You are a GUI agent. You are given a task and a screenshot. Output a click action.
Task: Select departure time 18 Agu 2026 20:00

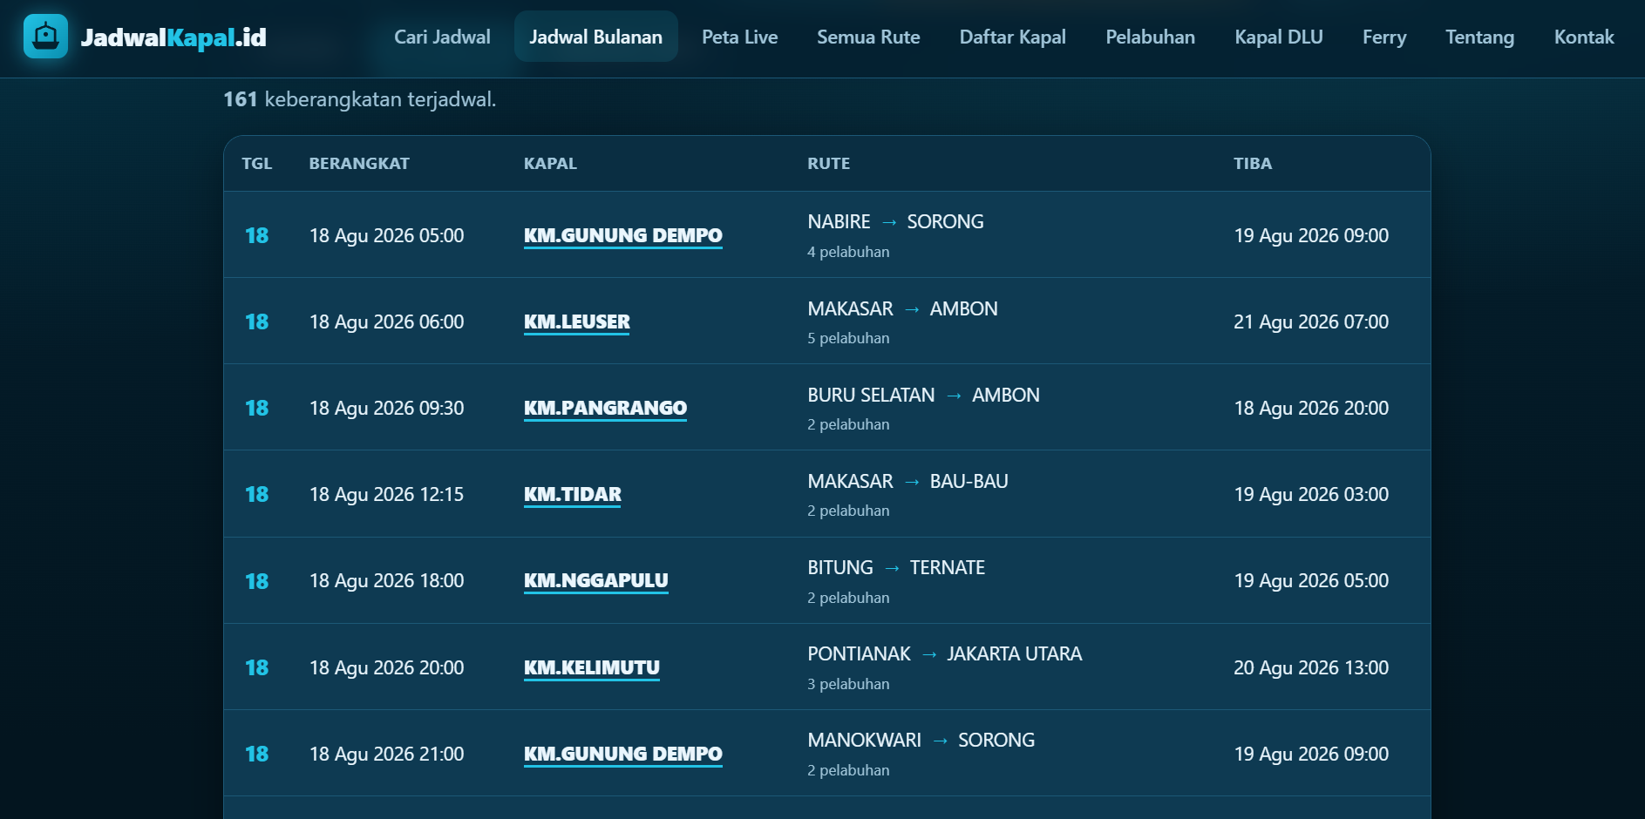click(386, 667)
